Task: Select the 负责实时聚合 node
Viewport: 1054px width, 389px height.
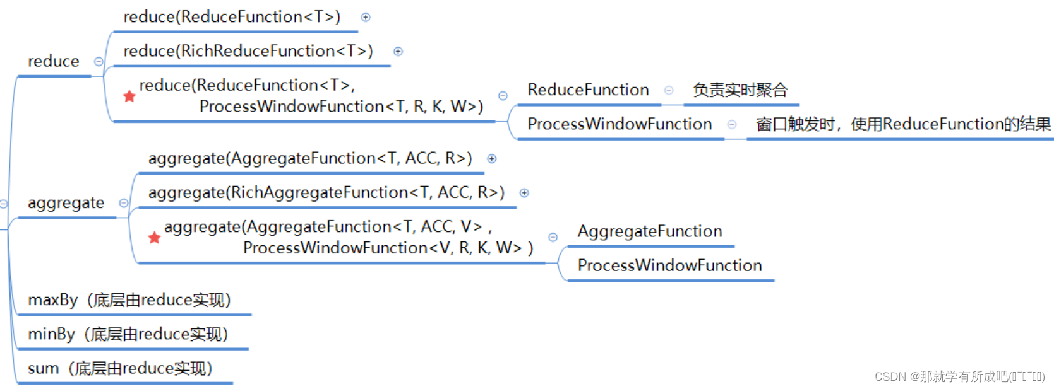Action: [x=740, y=90]
